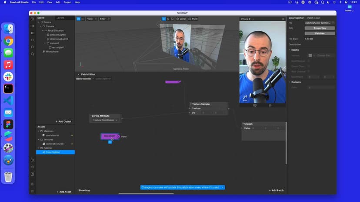
Task: Click the Texture color swatch in Inputs
Action: point(310,55)
